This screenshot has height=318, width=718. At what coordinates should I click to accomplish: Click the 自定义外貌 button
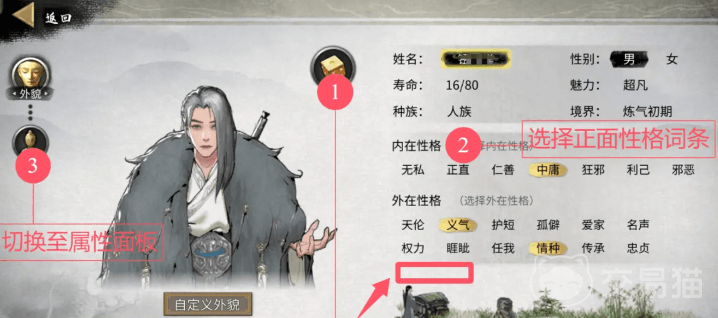point(208,305)
